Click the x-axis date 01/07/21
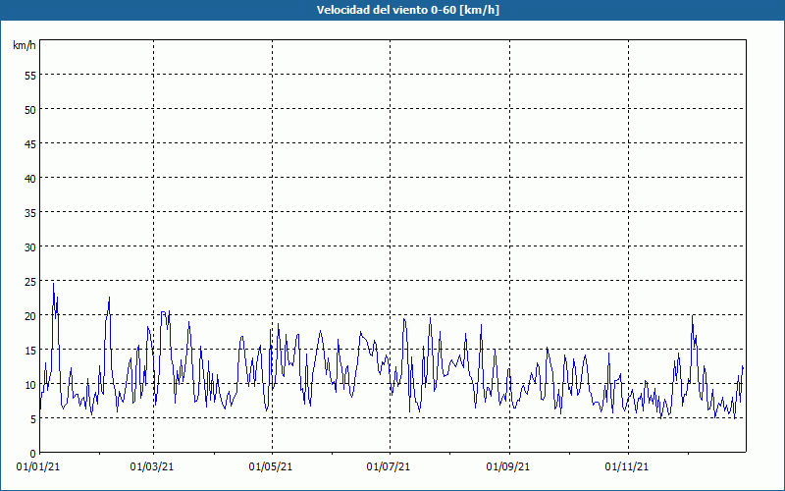The image size is (785, 491). [x=389, y=467]
